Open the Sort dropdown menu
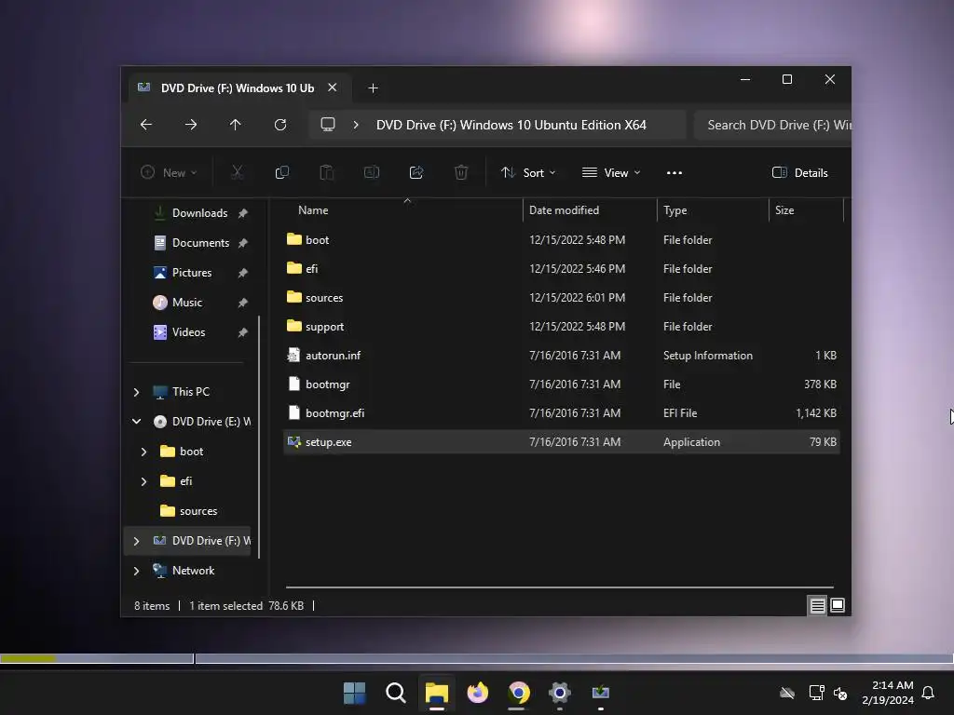 tap(528, 172)
